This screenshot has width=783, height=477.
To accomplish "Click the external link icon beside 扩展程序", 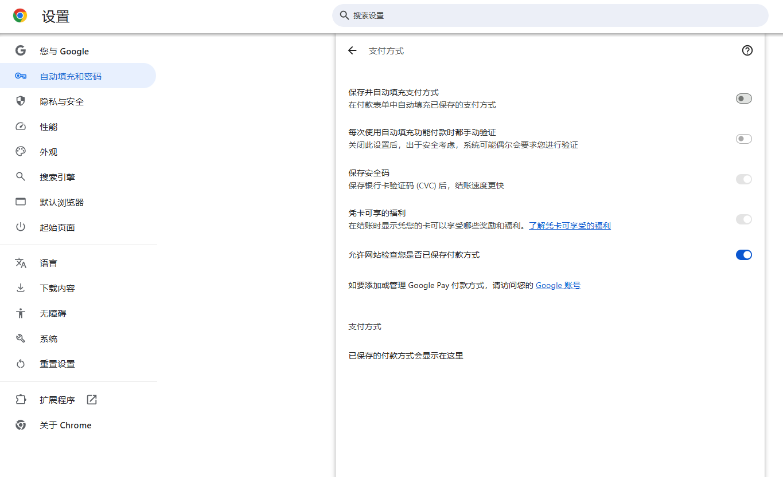I will click(x=92, y=400).
